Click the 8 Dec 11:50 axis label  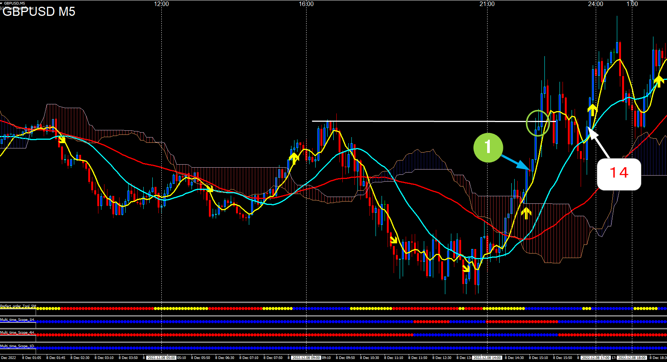418,358
